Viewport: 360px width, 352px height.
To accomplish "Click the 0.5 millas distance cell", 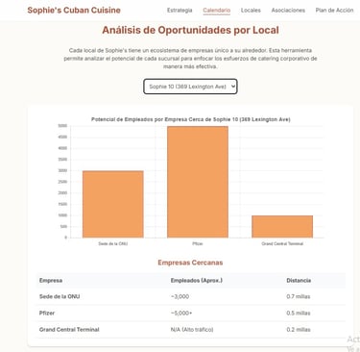I will tap(299, 313).
